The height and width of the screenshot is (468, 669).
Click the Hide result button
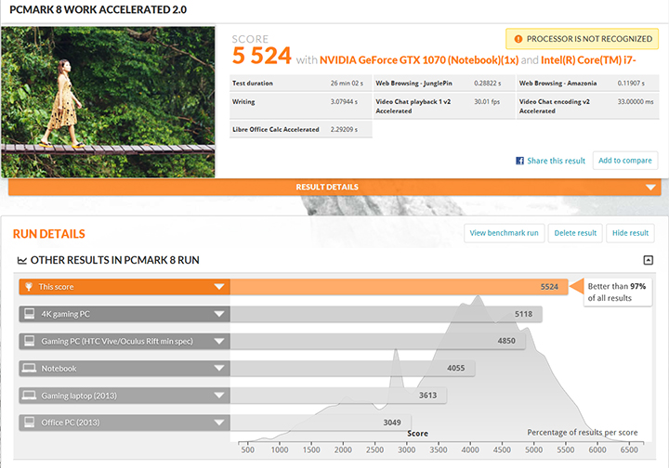630,233
